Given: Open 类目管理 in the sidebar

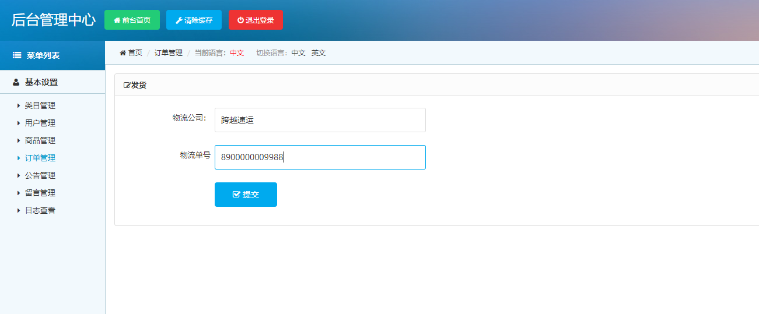Looking at the screenshot, I should click(40, 105).
